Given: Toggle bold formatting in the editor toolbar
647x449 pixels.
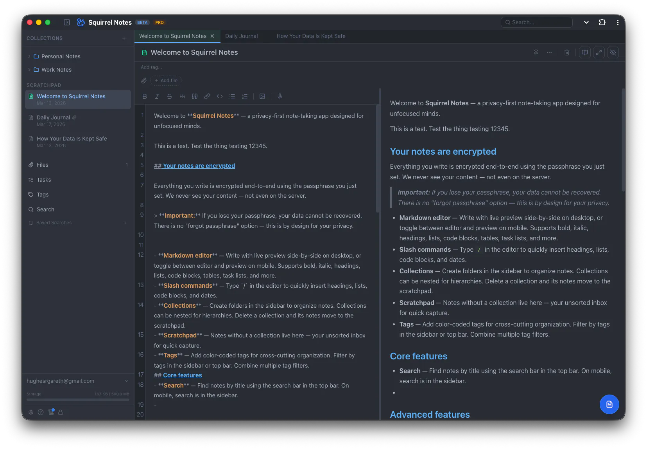Looking at the screenshot, I should click(145, 96).
